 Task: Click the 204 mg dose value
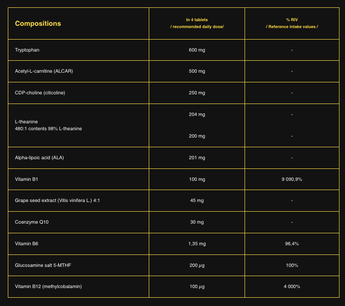[197, 115]
